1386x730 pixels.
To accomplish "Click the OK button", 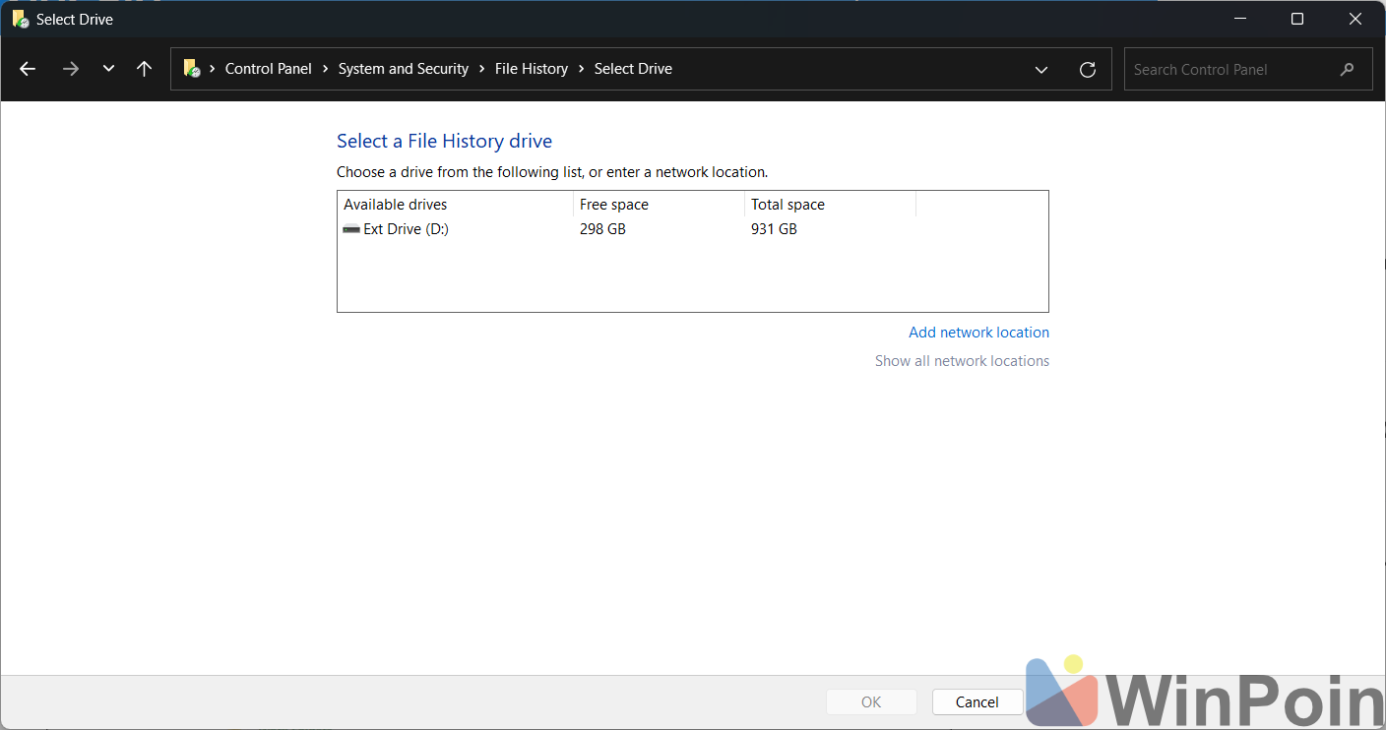I will [871, 701].
